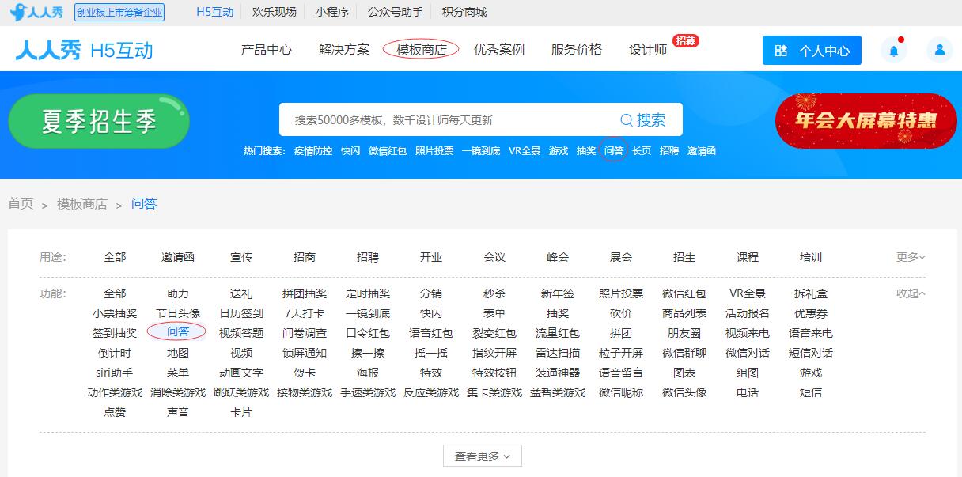Click hot search 邀请函
The image size is (962, 477).
click(x=702, y=150)
